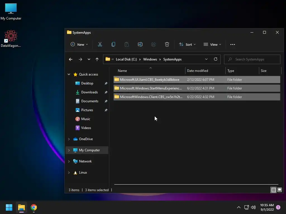Show hidden system tray icons chevron
Screen dimensions: 286x214
coord(239,207)
